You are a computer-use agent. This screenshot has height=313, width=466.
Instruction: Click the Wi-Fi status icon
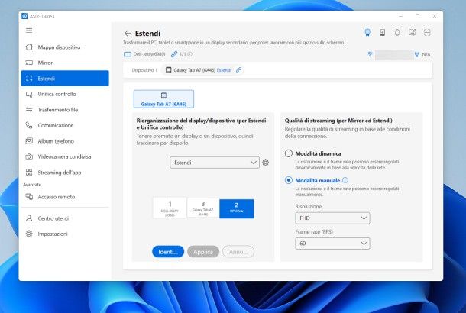coord(370,54)
